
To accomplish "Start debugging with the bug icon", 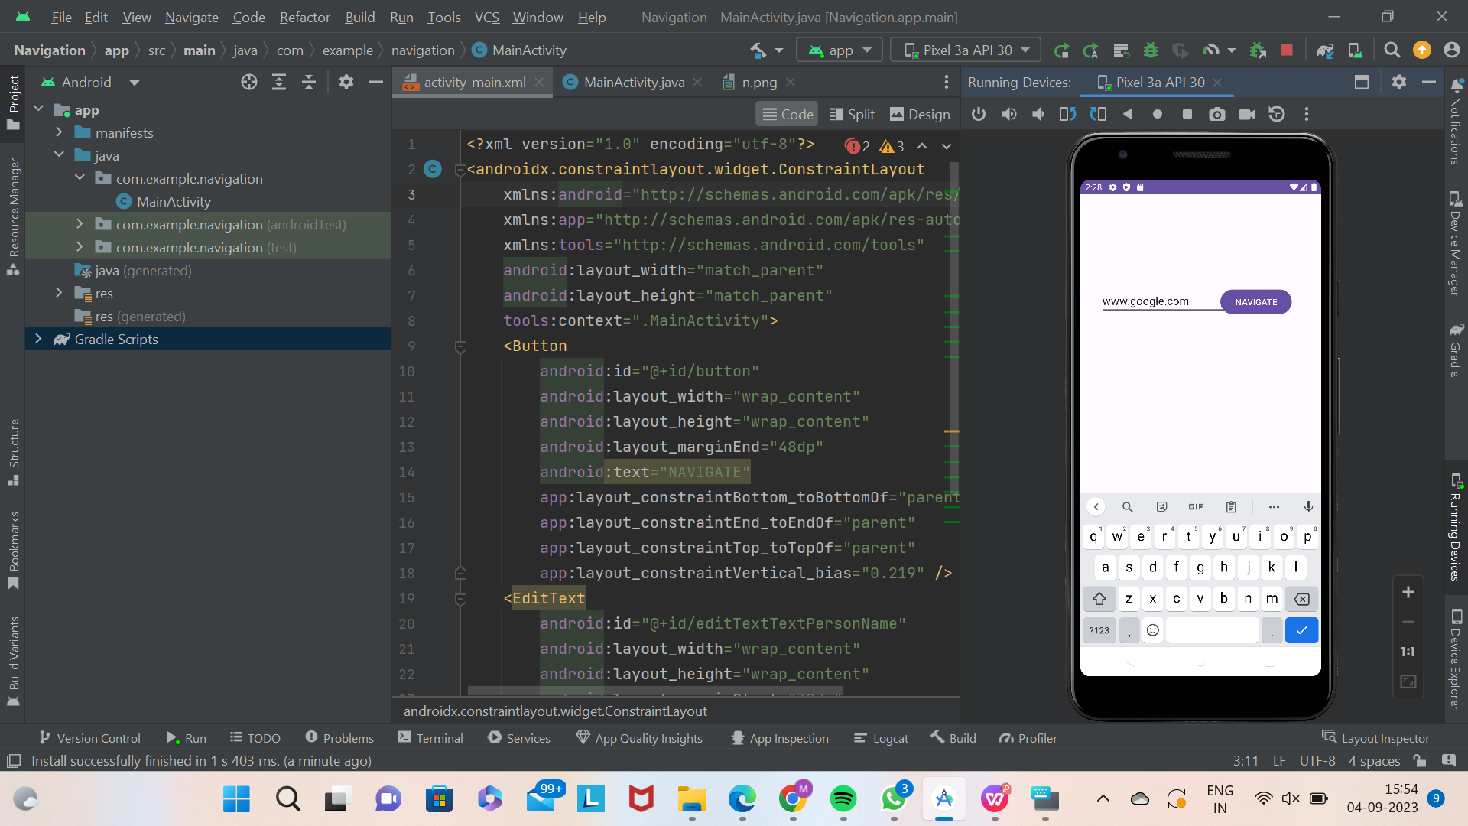I will (x=1151, y=50).
